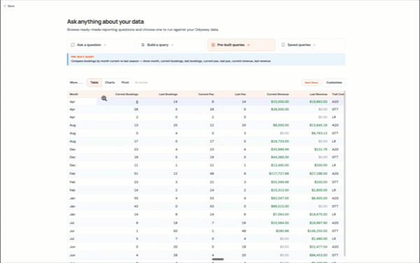Click the 53 current pax cell
This screenshot has width=420, height=263.
point(211,198)
